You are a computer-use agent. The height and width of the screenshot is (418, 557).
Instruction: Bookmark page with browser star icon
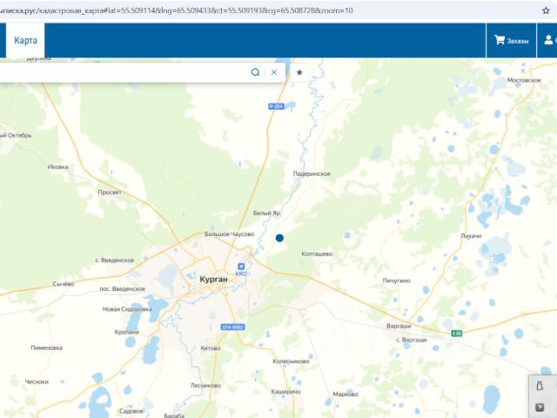click(x=546, y=10)
